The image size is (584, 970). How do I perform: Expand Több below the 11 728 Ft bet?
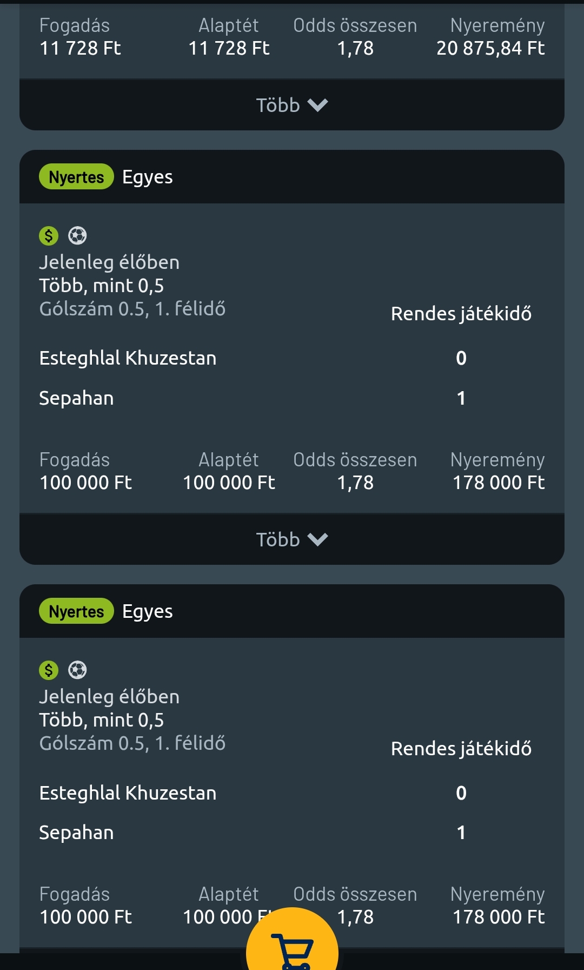tap(292, 105)
